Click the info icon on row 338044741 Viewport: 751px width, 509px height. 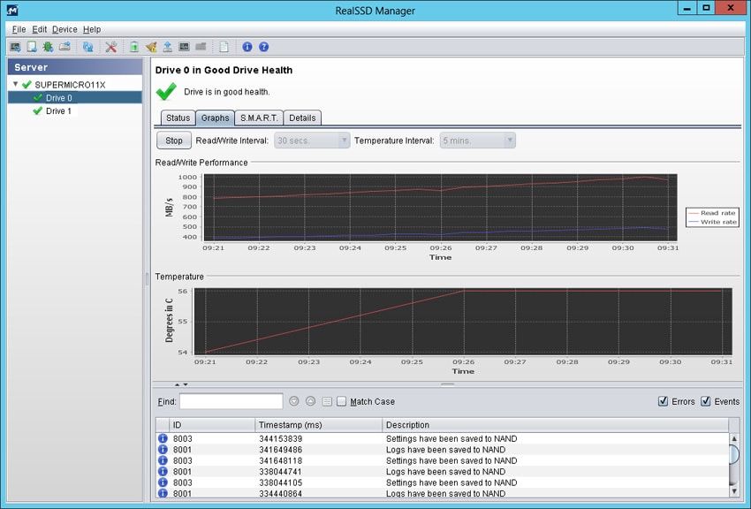[163, 471]
